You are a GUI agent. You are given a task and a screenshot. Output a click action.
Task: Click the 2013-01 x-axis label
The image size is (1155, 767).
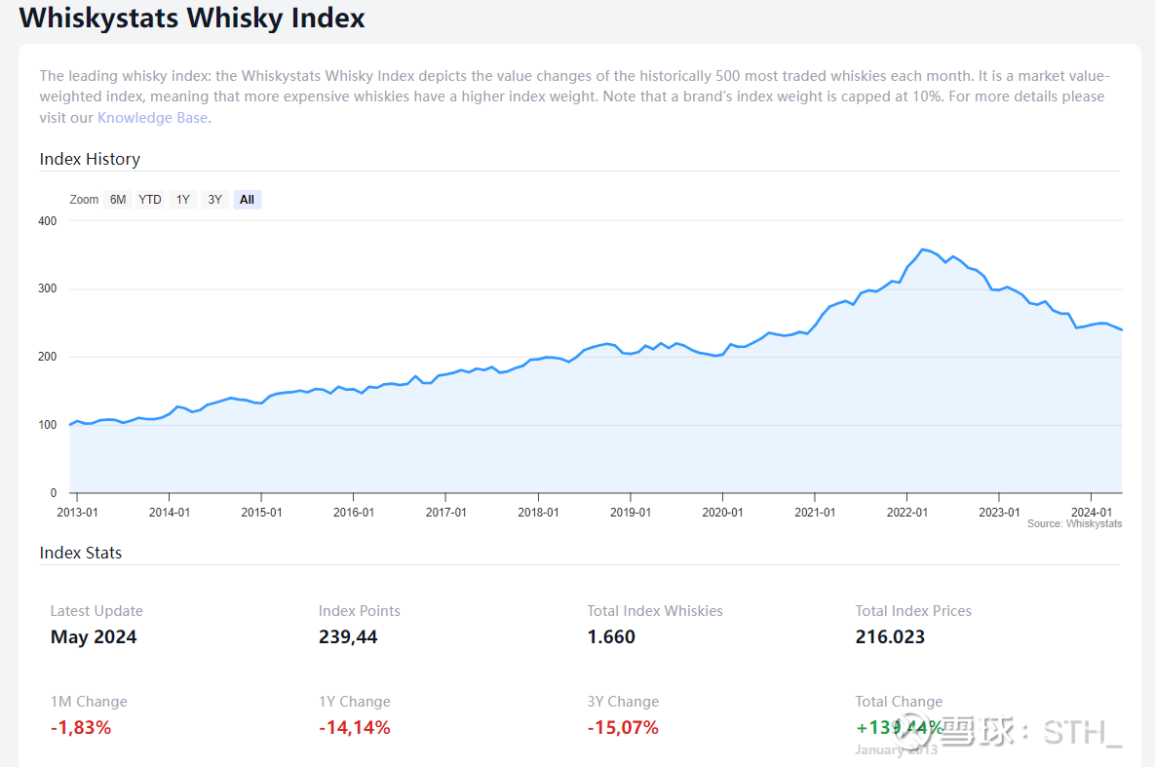pyautogui.click(x=77, y=512)
